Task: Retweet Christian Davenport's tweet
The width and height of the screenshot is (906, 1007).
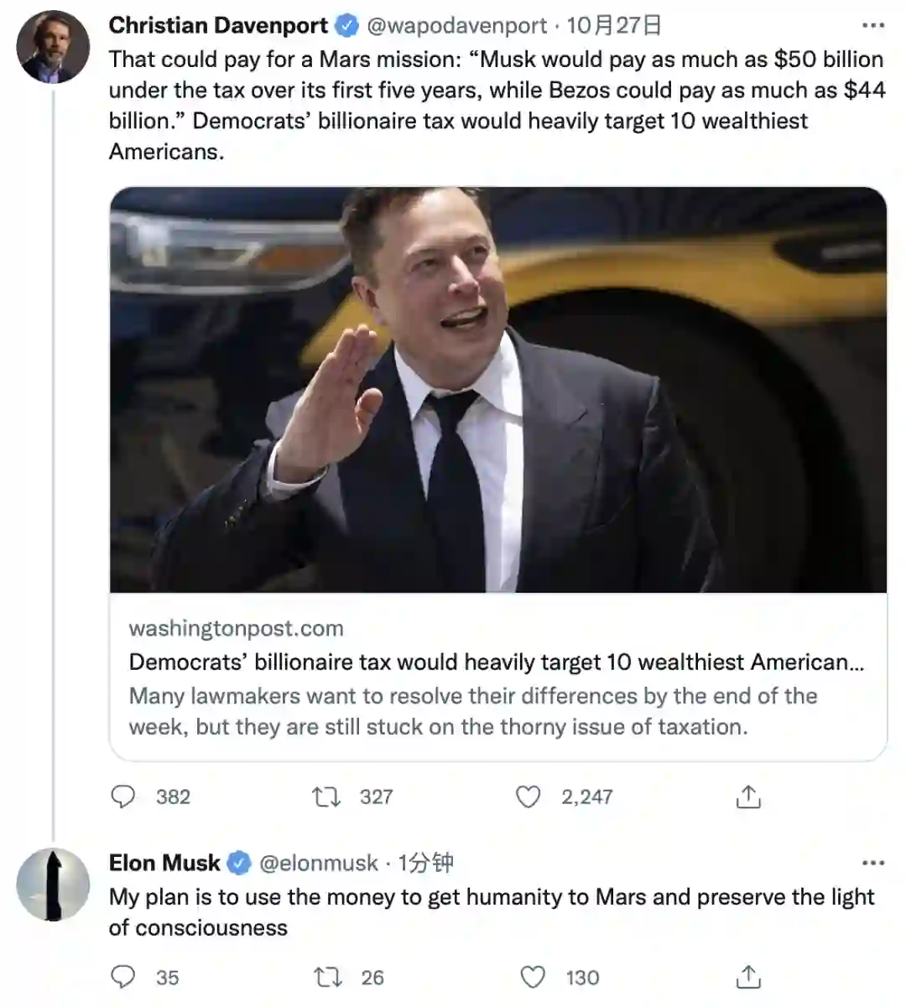Action: [326, 797]
